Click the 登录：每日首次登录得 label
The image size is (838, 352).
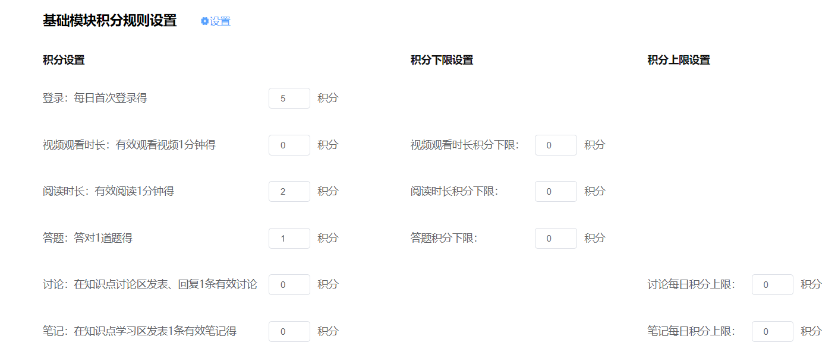tap(95, 98)
